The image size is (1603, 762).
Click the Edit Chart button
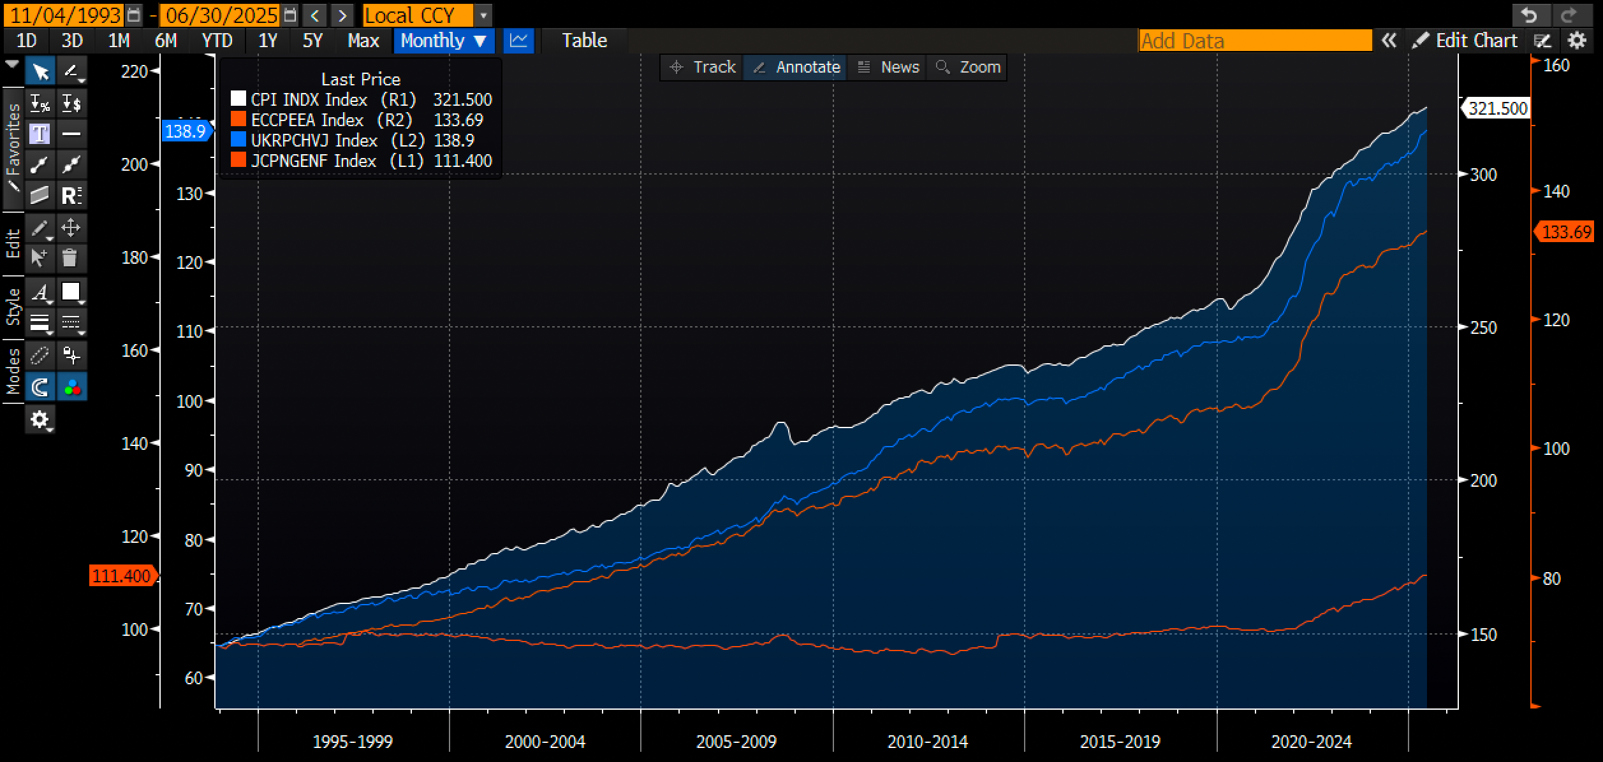[x=1465, y=41]
